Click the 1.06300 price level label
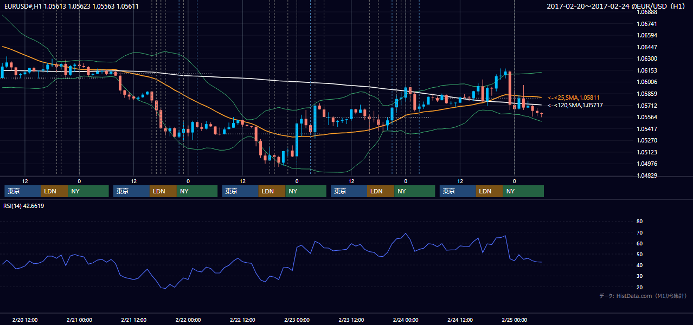Image resolution: width=693 pixels, height=325 pixels. point(647,59)
